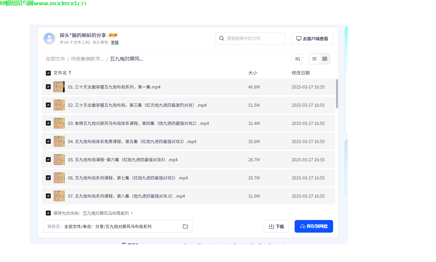436x262 pixels.
Task: Click the 举报 link under sharer info
Action: tap(115, 42)
